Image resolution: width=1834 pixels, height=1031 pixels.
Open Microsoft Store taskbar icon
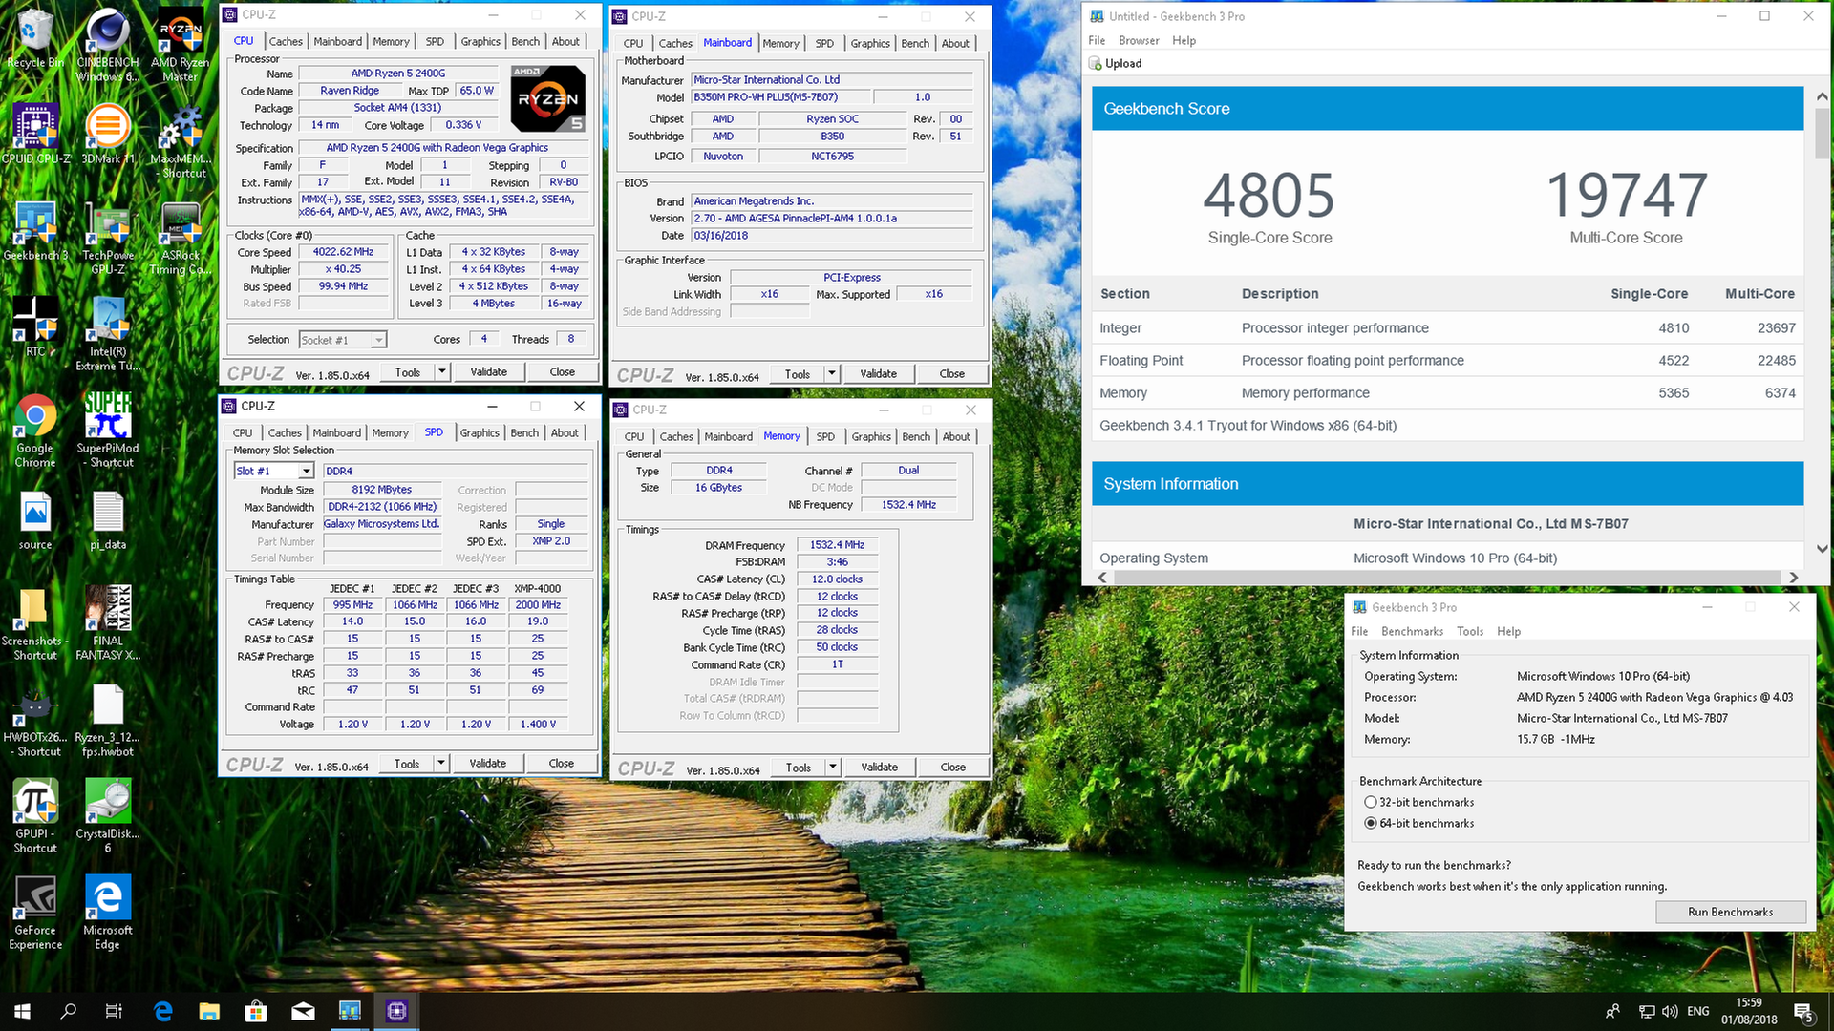pyautogui.click(x=256, y=1011)
